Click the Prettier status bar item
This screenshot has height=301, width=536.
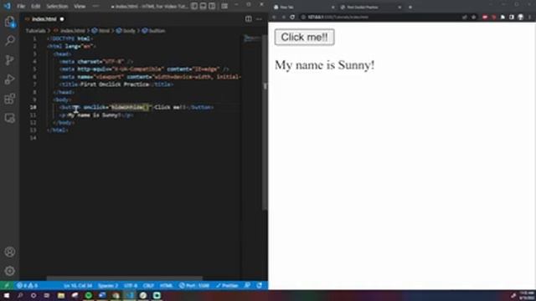click(227, 285)
